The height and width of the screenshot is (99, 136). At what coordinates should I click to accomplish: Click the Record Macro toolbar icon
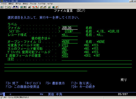(x=33, y=7)
